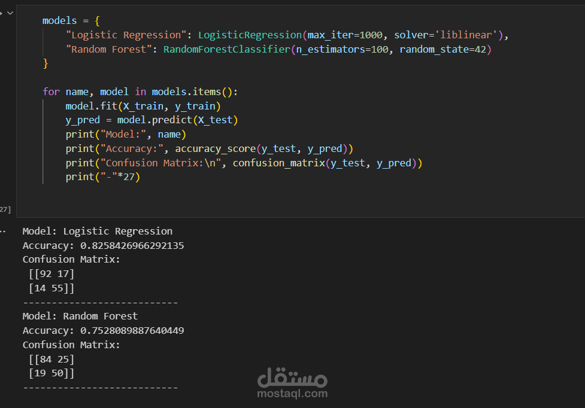Click the print("Model:", name) line
This screenshot has height=408, width=585.
126,134
